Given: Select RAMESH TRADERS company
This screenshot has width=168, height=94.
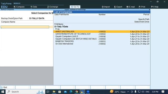Looking at the screenshot, I should click(x=102, y=41).
